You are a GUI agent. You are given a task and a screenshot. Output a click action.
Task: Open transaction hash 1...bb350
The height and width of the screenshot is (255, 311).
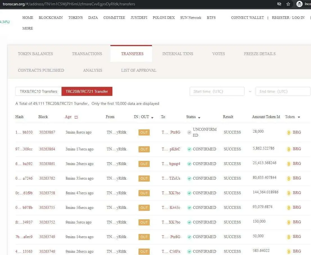[x=24, y=132]
